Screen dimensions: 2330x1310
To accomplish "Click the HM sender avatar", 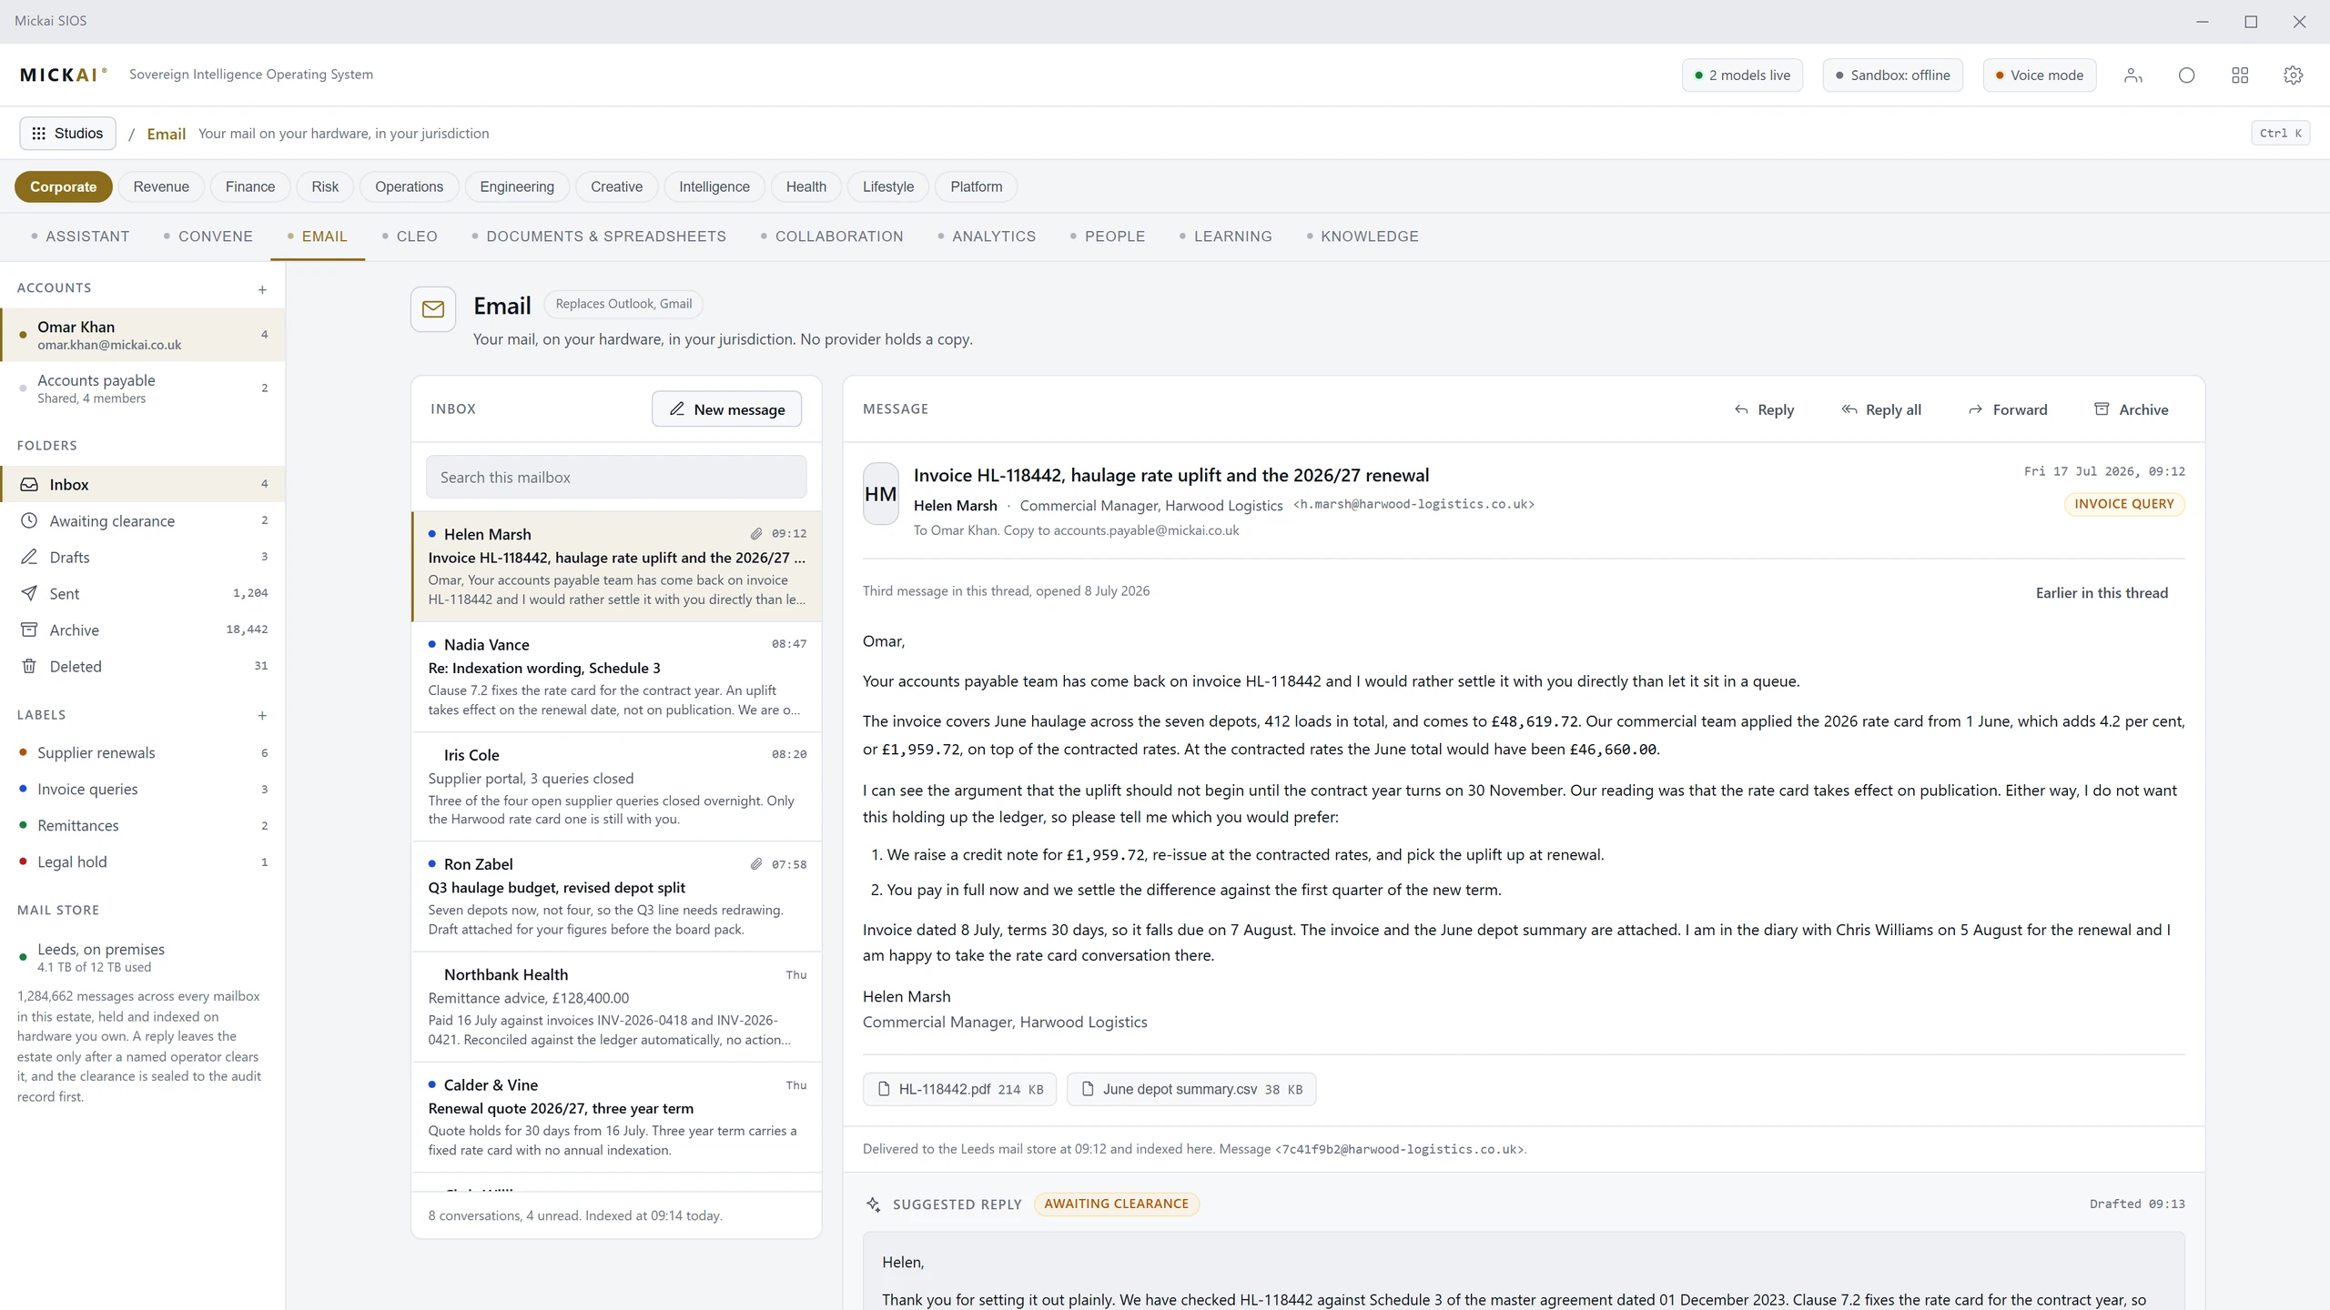I will (880, 494).
